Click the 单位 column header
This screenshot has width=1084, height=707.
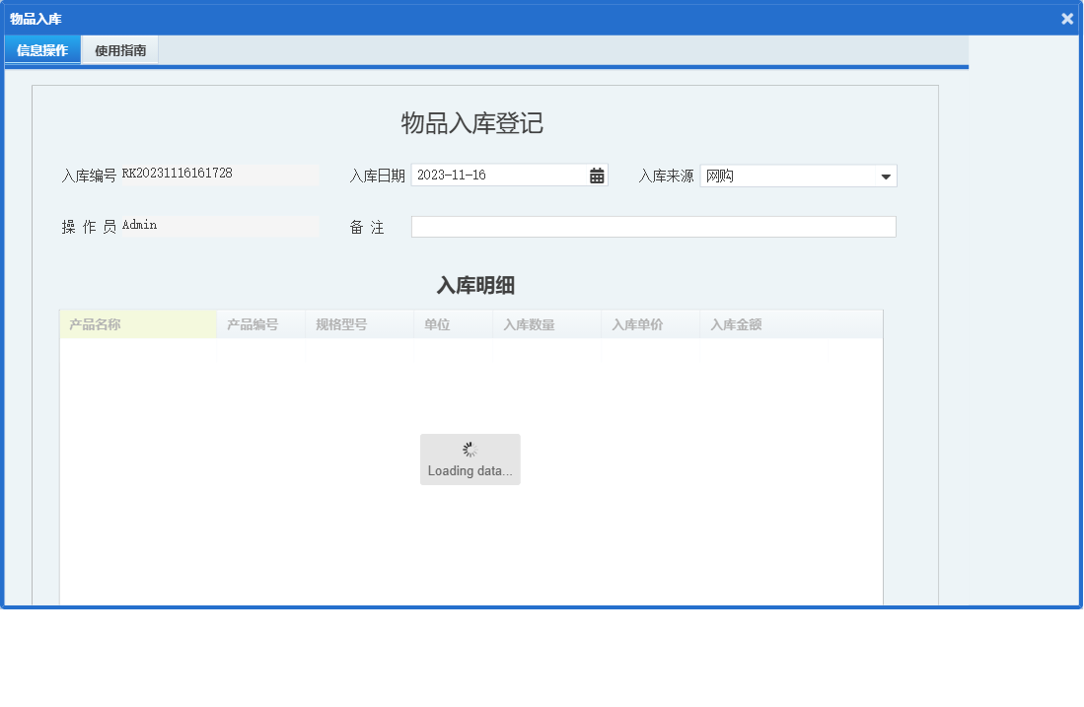tap(452, 323)
